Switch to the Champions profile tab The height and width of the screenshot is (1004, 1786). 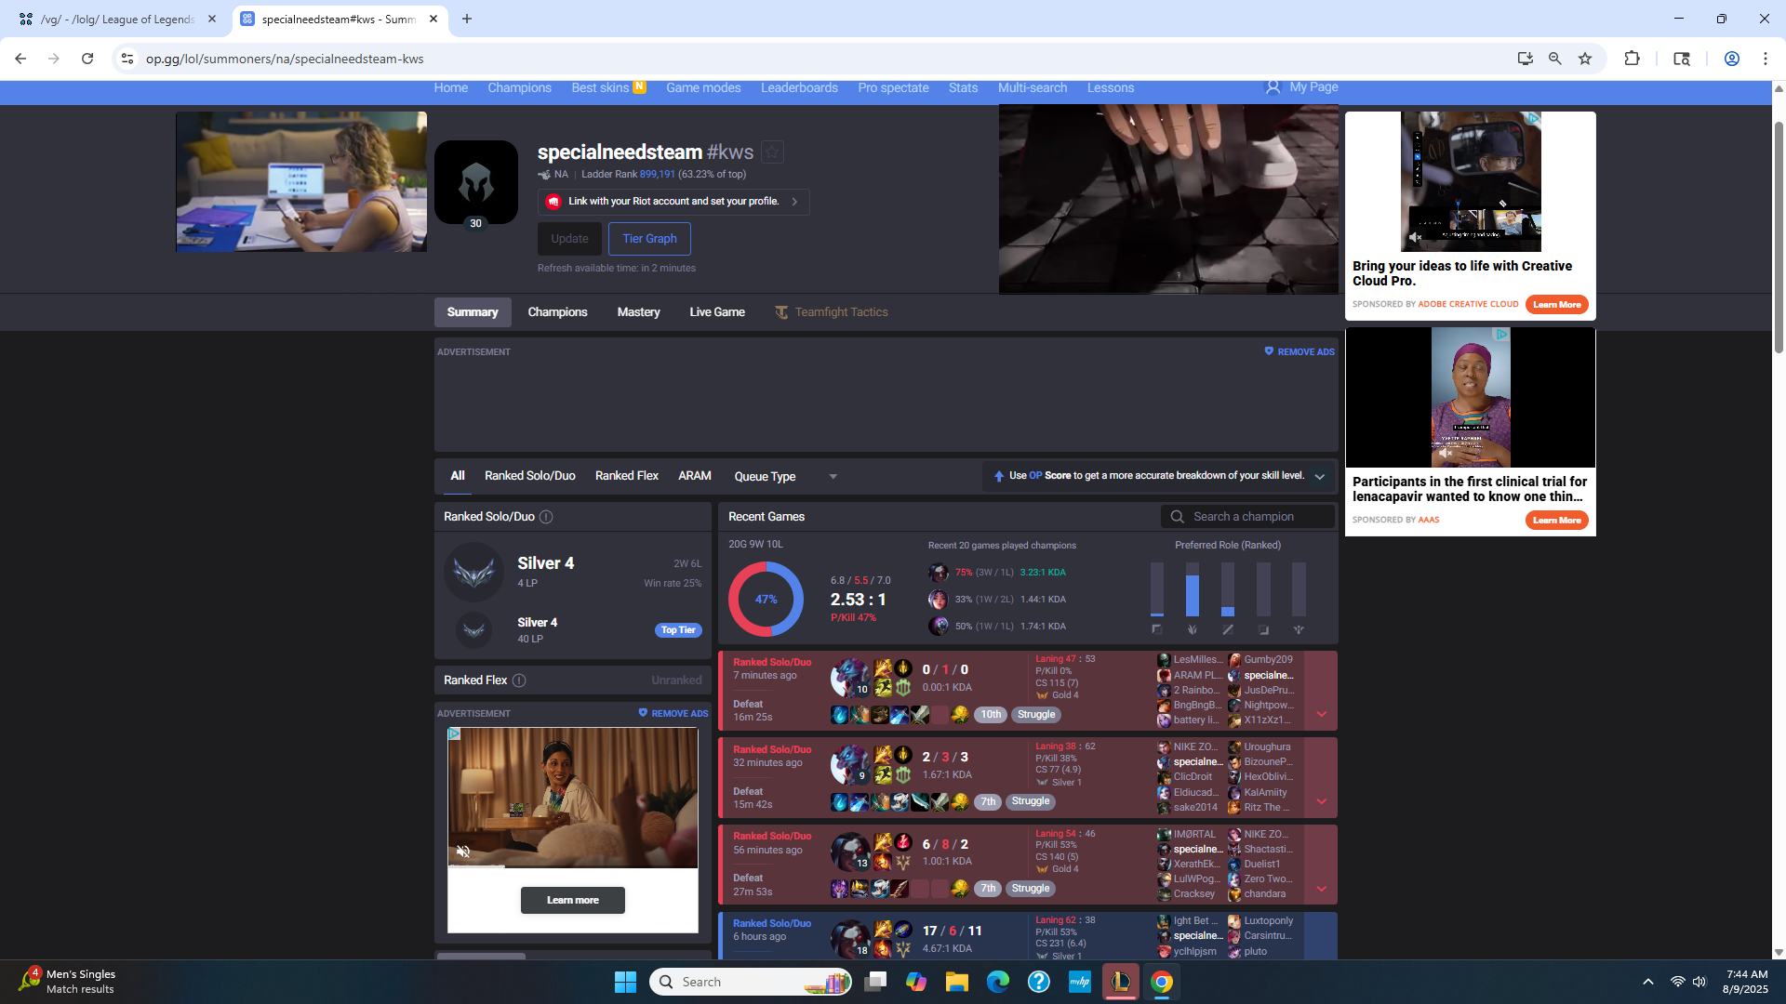557,312
